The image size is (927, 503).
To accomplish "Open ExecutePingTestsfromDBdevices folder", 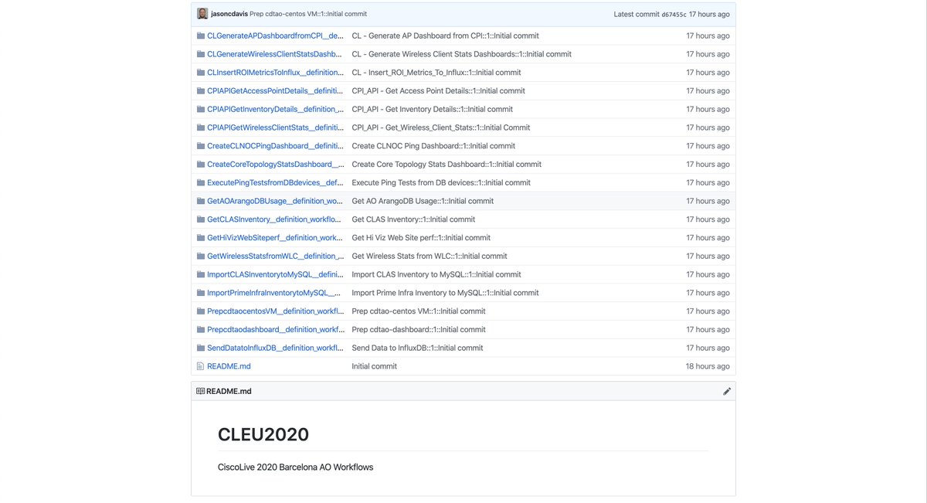I will 275,182.
